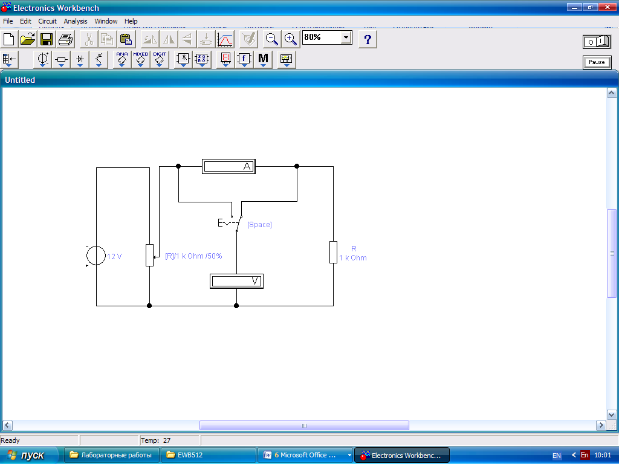
Task: Toggle the Space-controlled switch in circuit
Action: (238, 224)
